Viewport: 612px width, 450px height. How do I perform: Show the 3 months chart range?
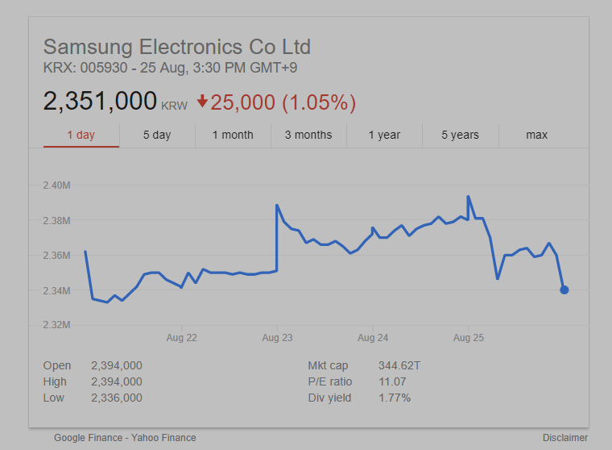coord(308,135)
